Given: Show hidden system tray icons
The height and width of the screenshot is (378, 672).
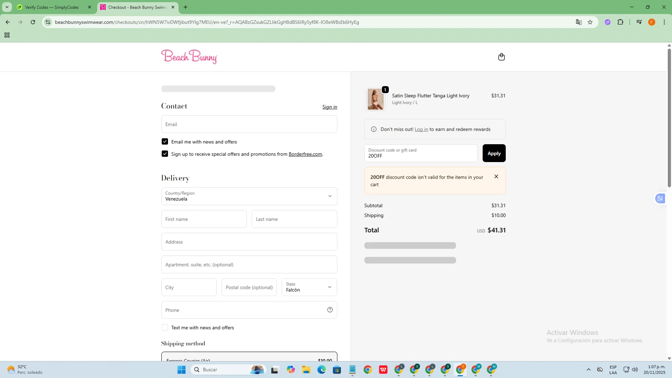Looking at the screenshot, I should click(x=588, y=369).
